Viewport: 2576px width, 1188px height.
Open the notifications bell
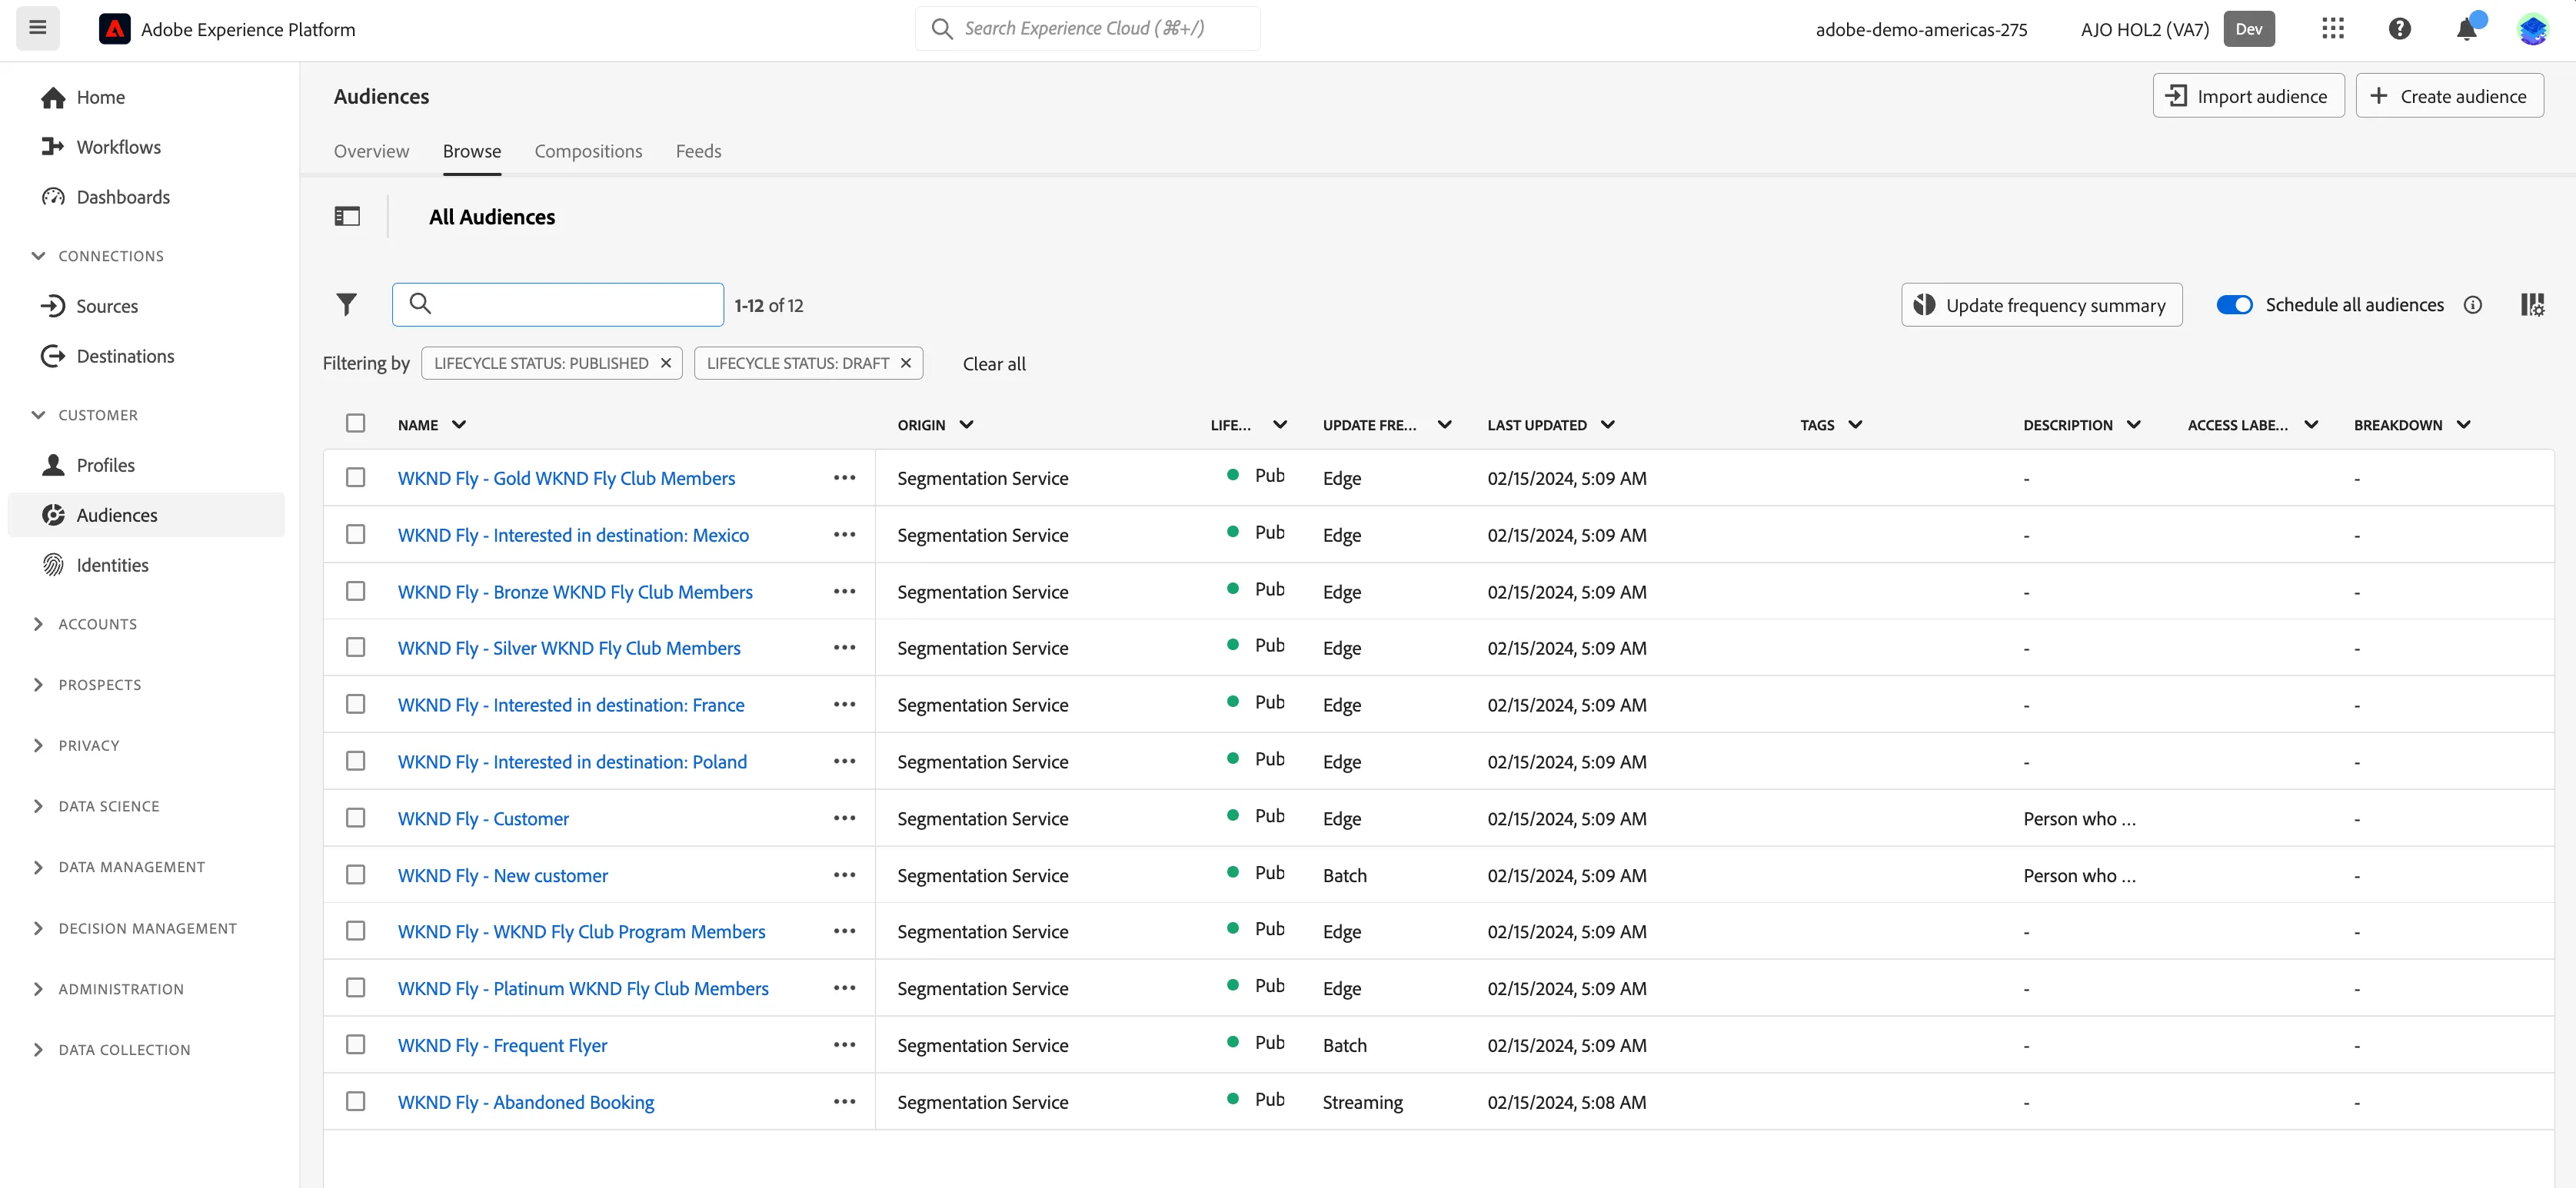point(2467,29)
